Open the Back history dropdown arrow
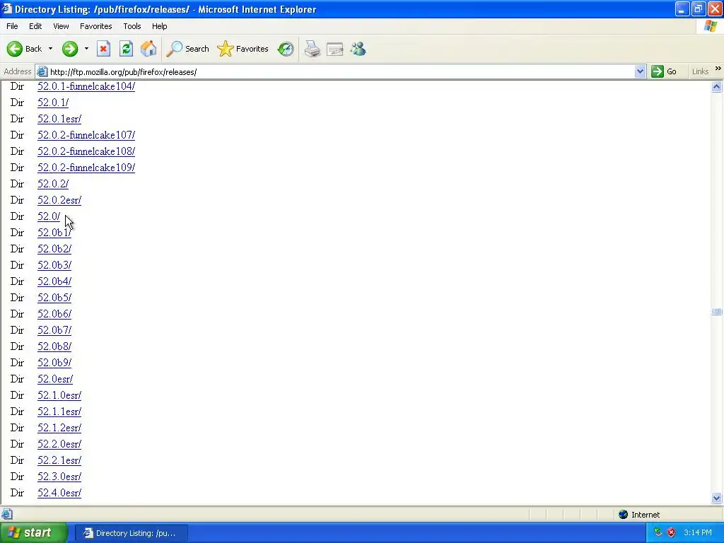 tap(50, 49)
